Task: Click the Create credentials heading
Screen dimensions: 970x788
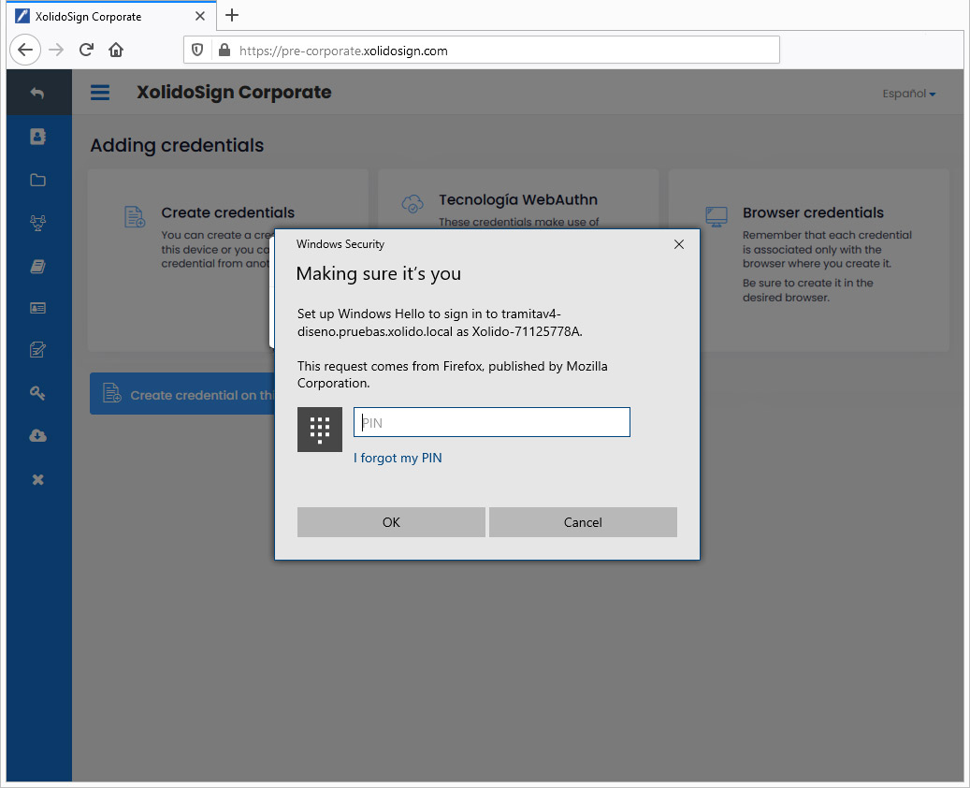Action: point(227,212)
